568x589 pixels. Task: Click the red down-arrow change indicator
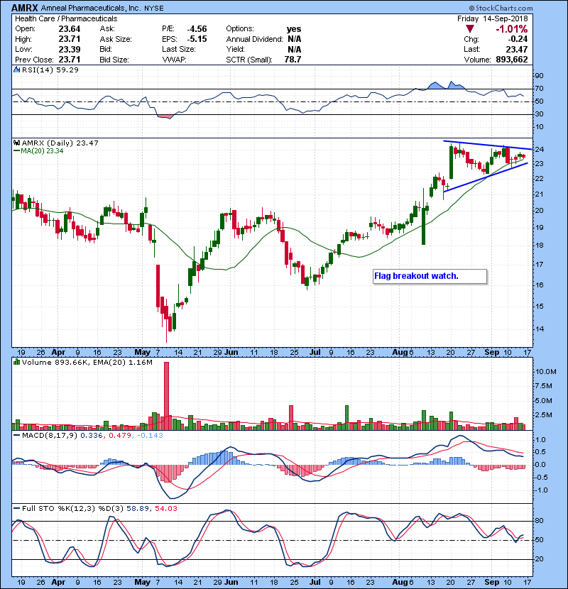tap(469, 29)
